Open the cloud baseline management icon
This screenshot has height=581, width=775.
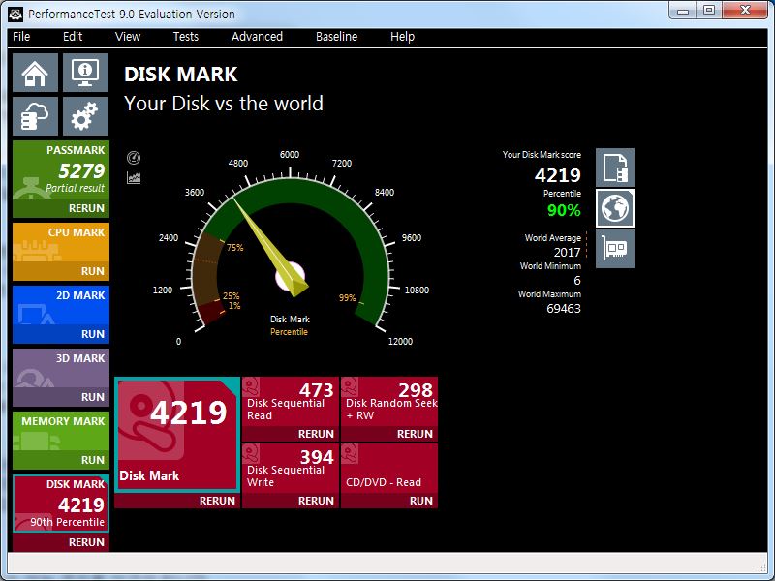pos(35,116)
